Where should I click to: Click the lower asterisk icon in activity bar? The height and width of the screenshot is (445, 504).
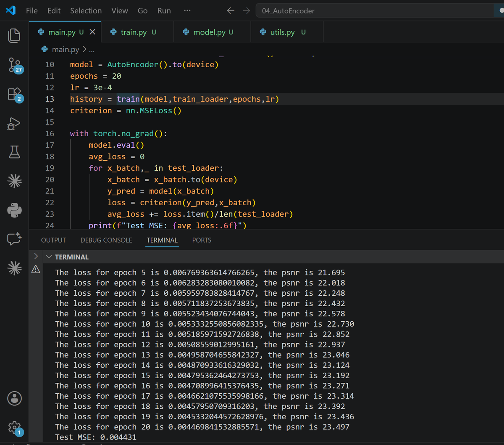point(14,268)
